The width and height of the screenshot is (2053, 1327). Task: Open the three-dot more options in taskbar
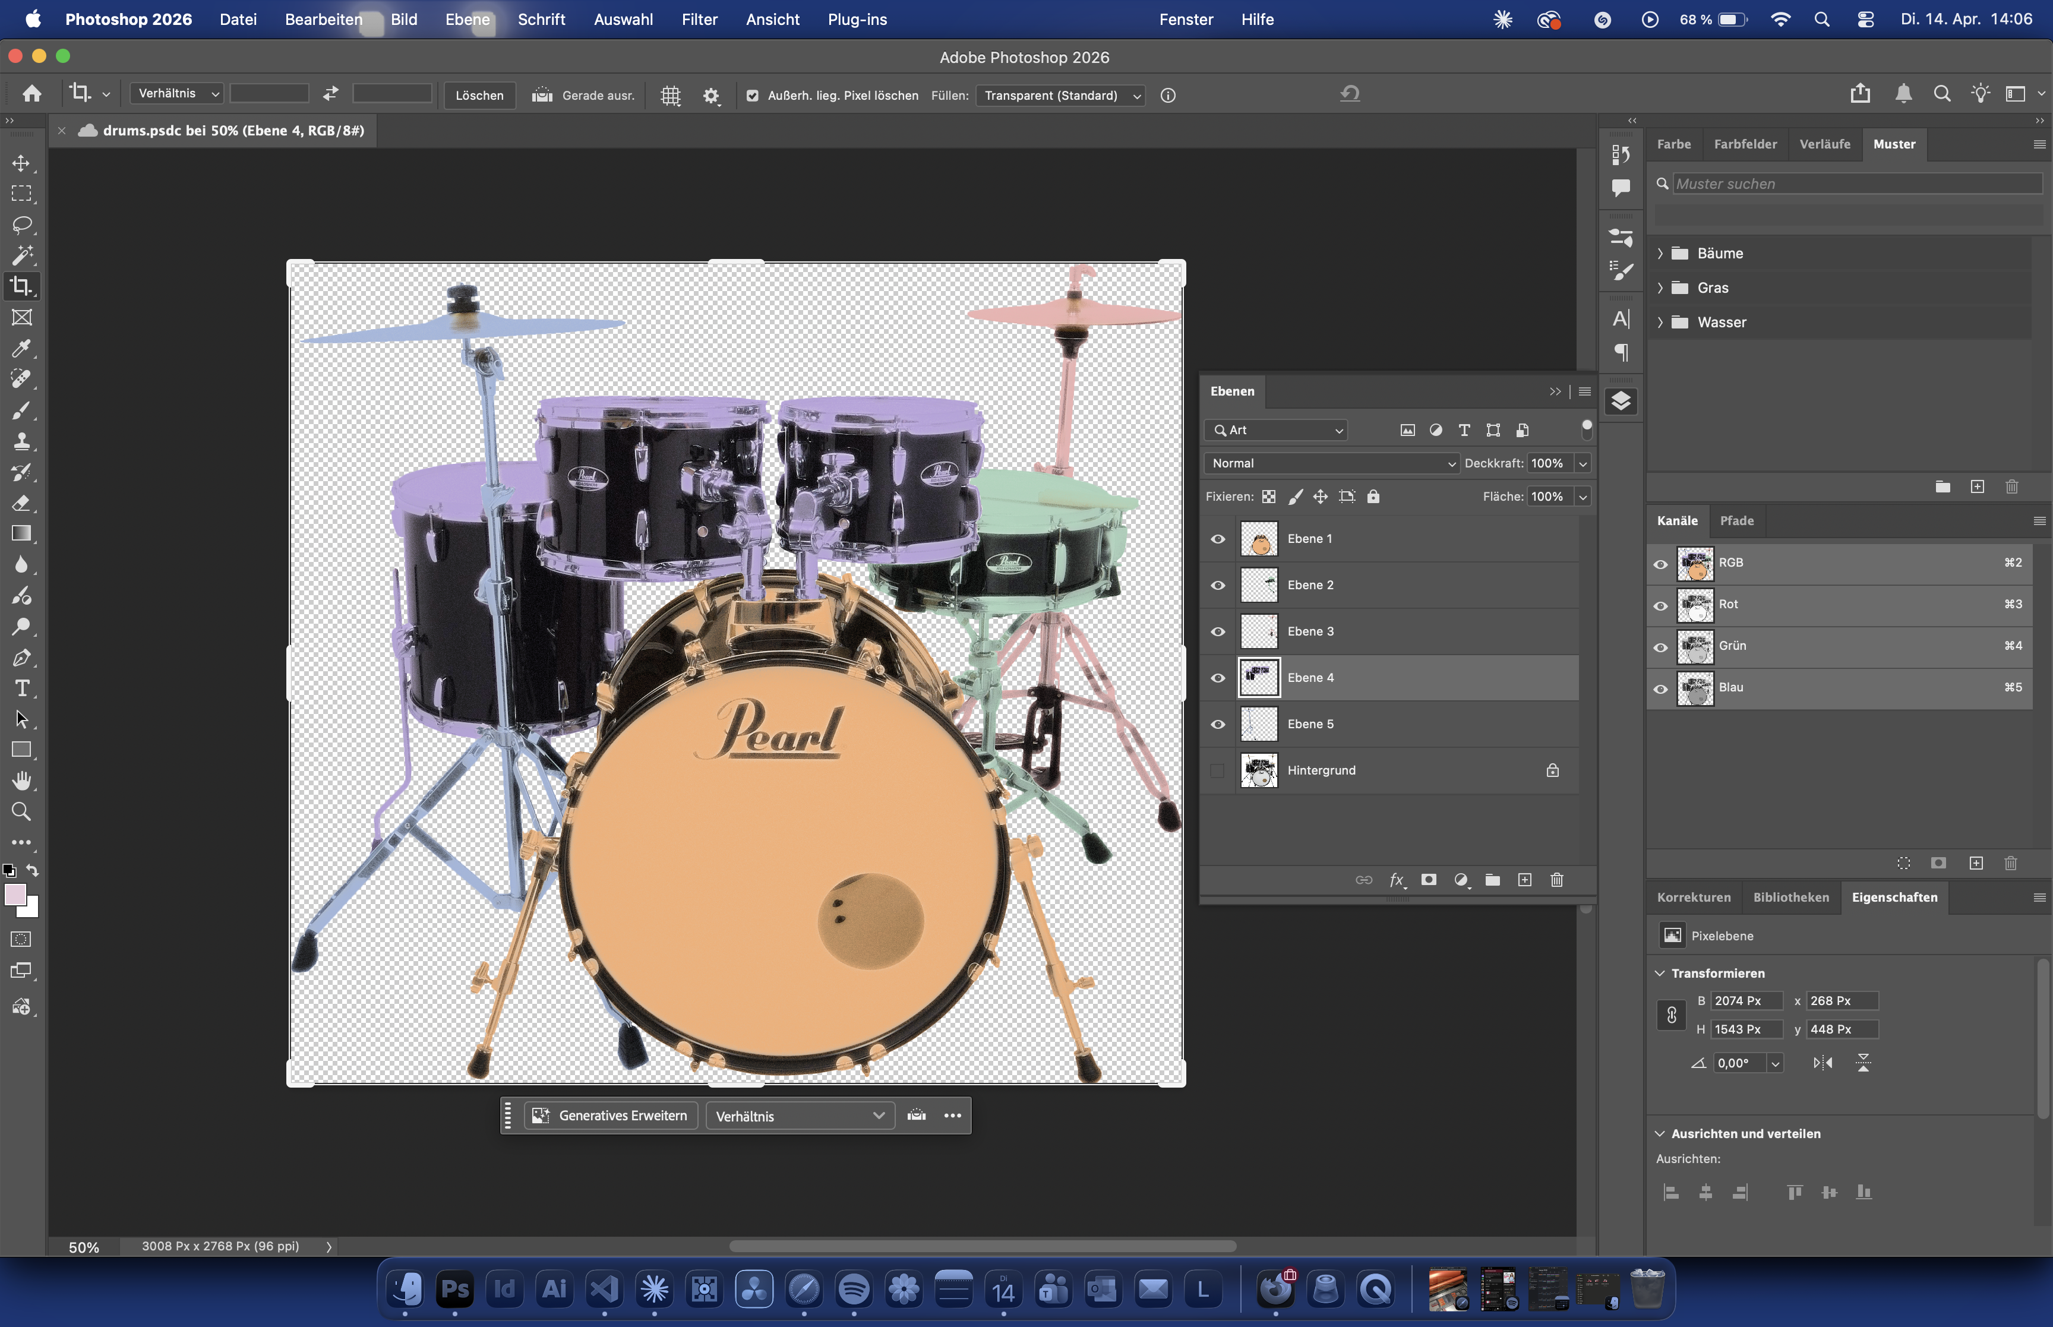point(952,1116)
